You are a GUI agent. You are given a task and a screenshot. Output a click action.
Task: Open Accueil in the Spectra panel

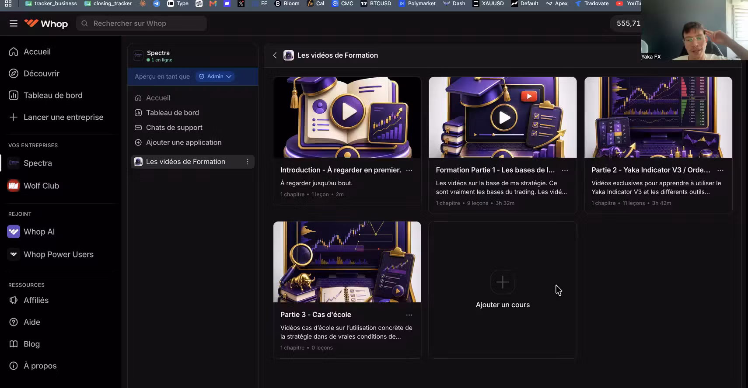coord(152,98)
